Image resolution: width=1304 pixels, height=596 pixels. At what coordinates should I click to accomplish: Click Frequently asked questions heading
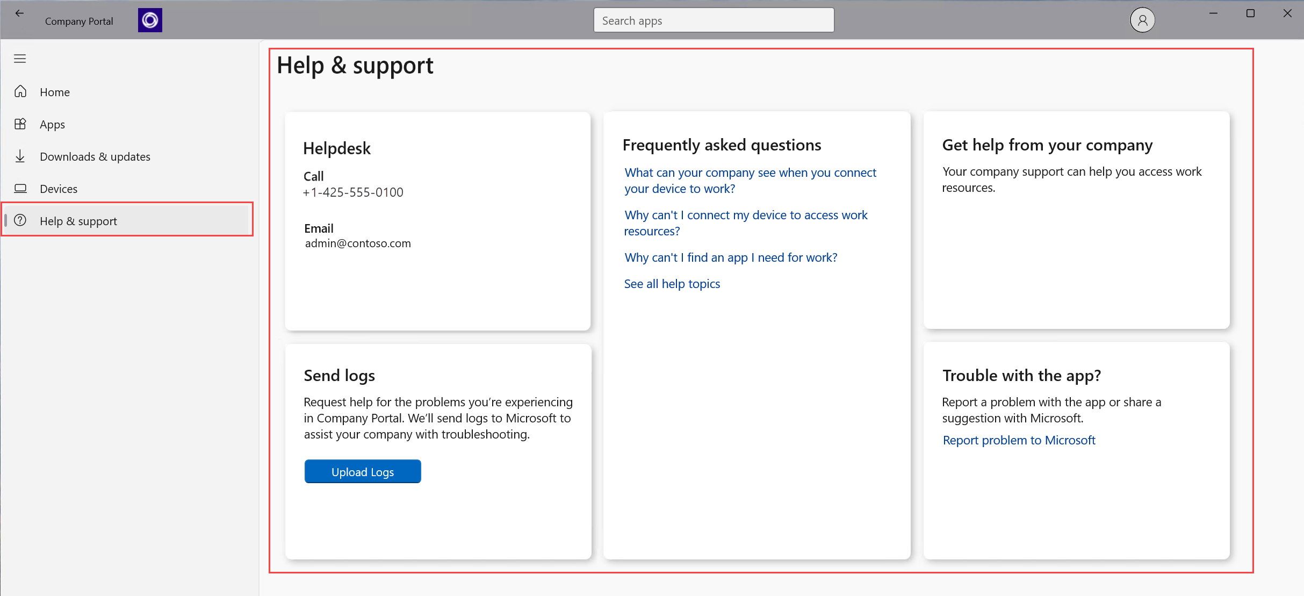(722, 145)
